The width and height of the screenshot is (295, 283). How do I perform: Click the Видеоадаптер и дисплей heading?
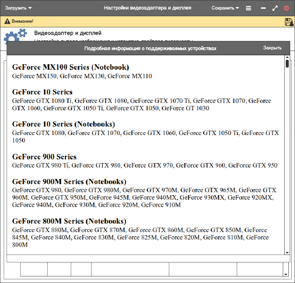pyautogui.click(x=68, y=33)
